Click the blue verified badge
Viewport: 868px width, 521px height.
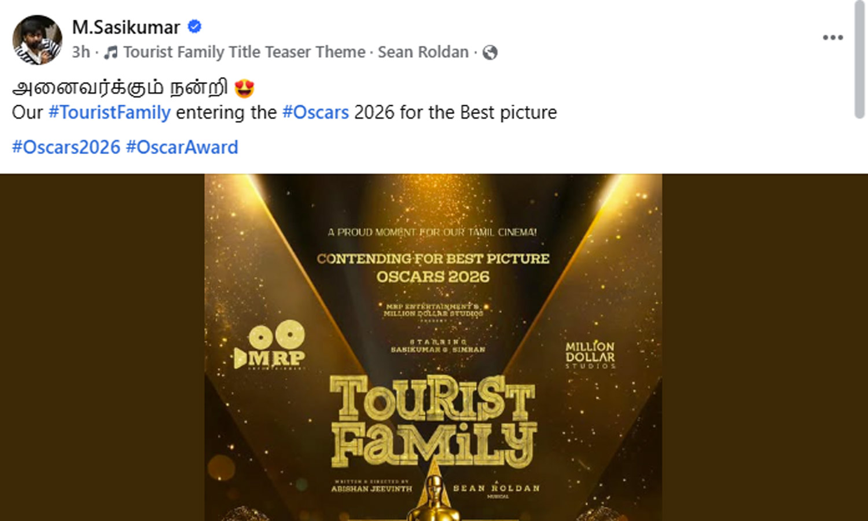194,27
